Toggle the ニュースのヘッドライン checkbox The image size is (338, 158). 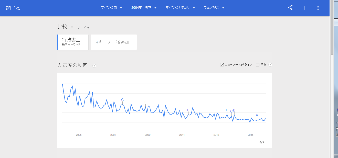pyautogui.click(x=222, y=65)
